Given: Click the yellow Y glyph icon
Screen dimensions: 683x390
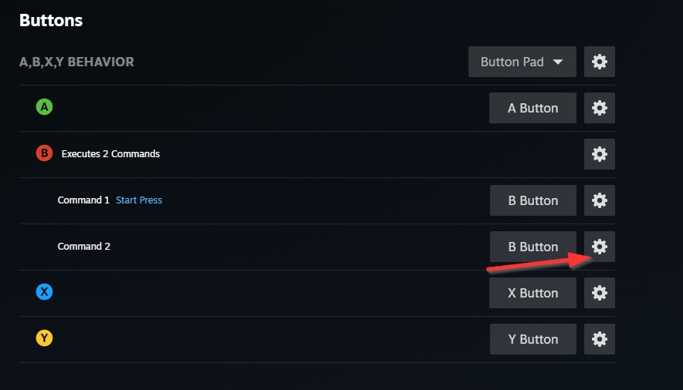Looking at the screenshot, I should (44, 338).
